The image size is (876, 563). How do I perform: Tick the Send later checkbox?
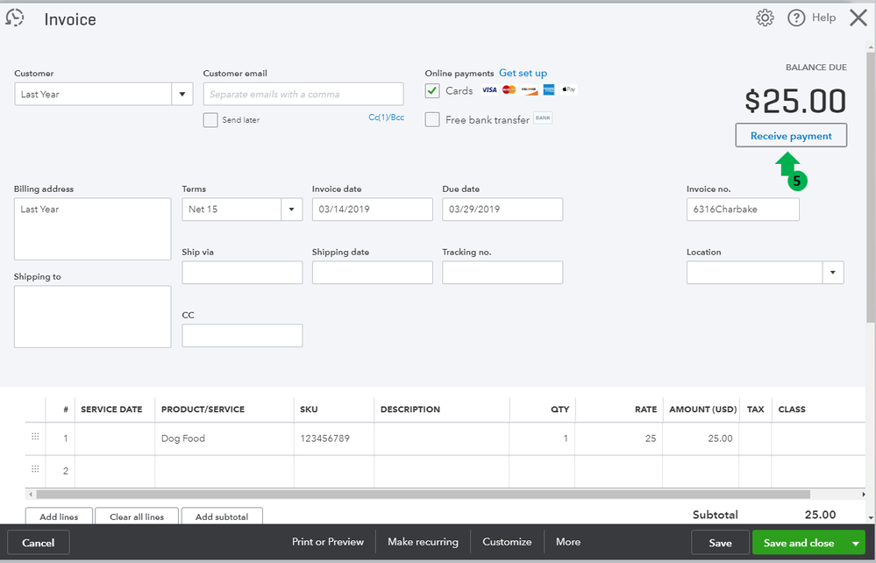click(210, 119)
